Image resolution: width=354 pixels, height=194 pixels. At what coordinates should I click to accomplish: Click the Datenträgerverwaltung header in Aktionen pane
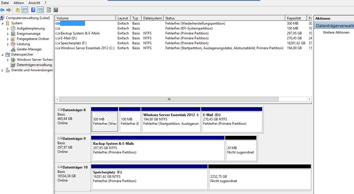point(334,26)
